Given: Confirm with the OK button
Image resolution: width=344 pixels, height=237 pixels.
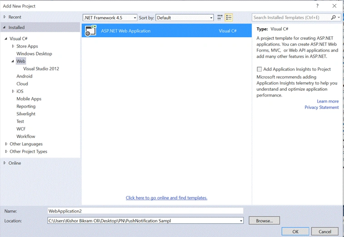Looking at the screenshot, I should [x=295, y=232].
